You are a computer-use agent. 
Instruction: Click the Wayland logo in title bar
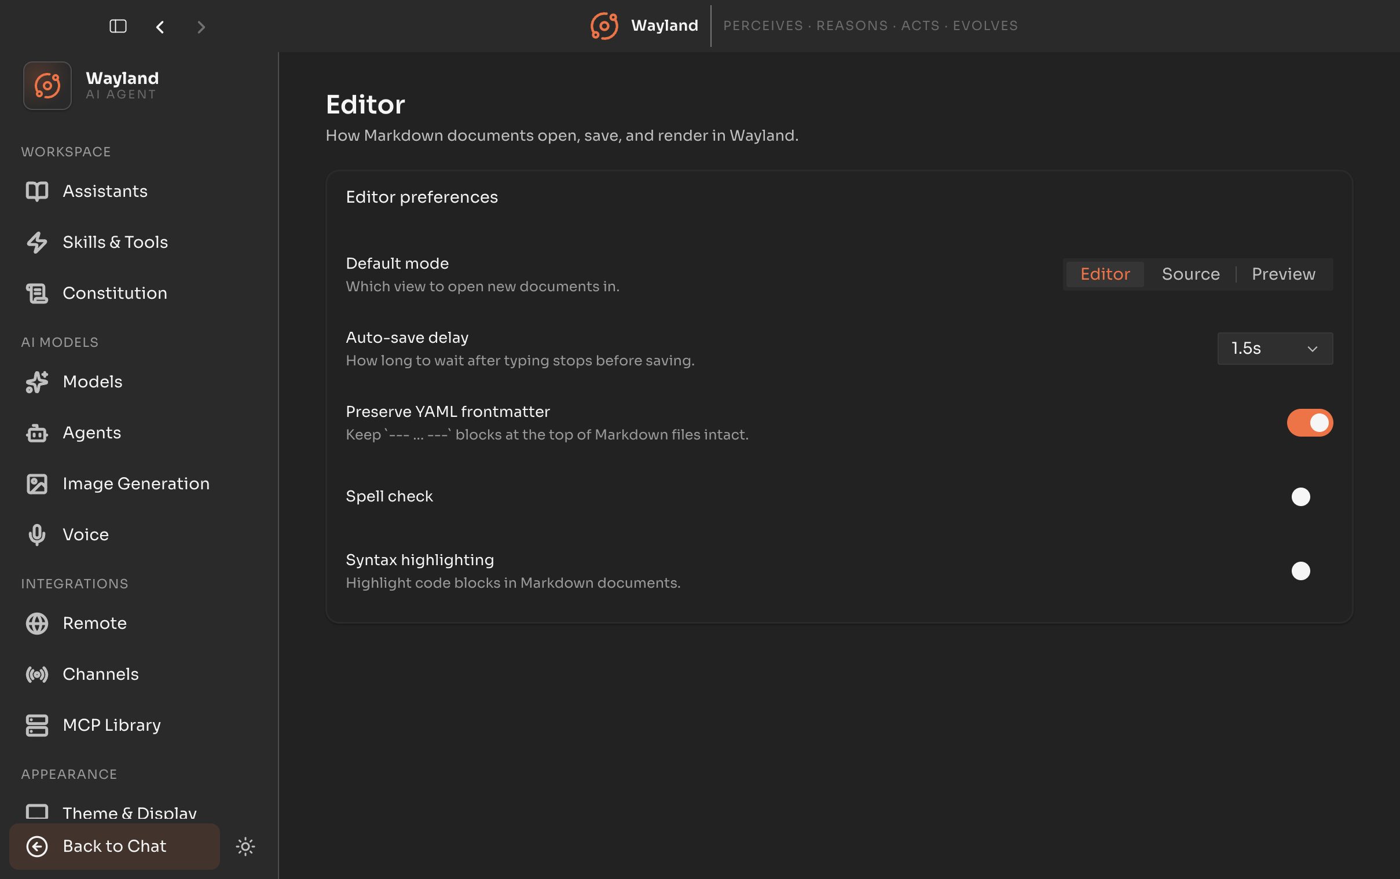(604, 25)
